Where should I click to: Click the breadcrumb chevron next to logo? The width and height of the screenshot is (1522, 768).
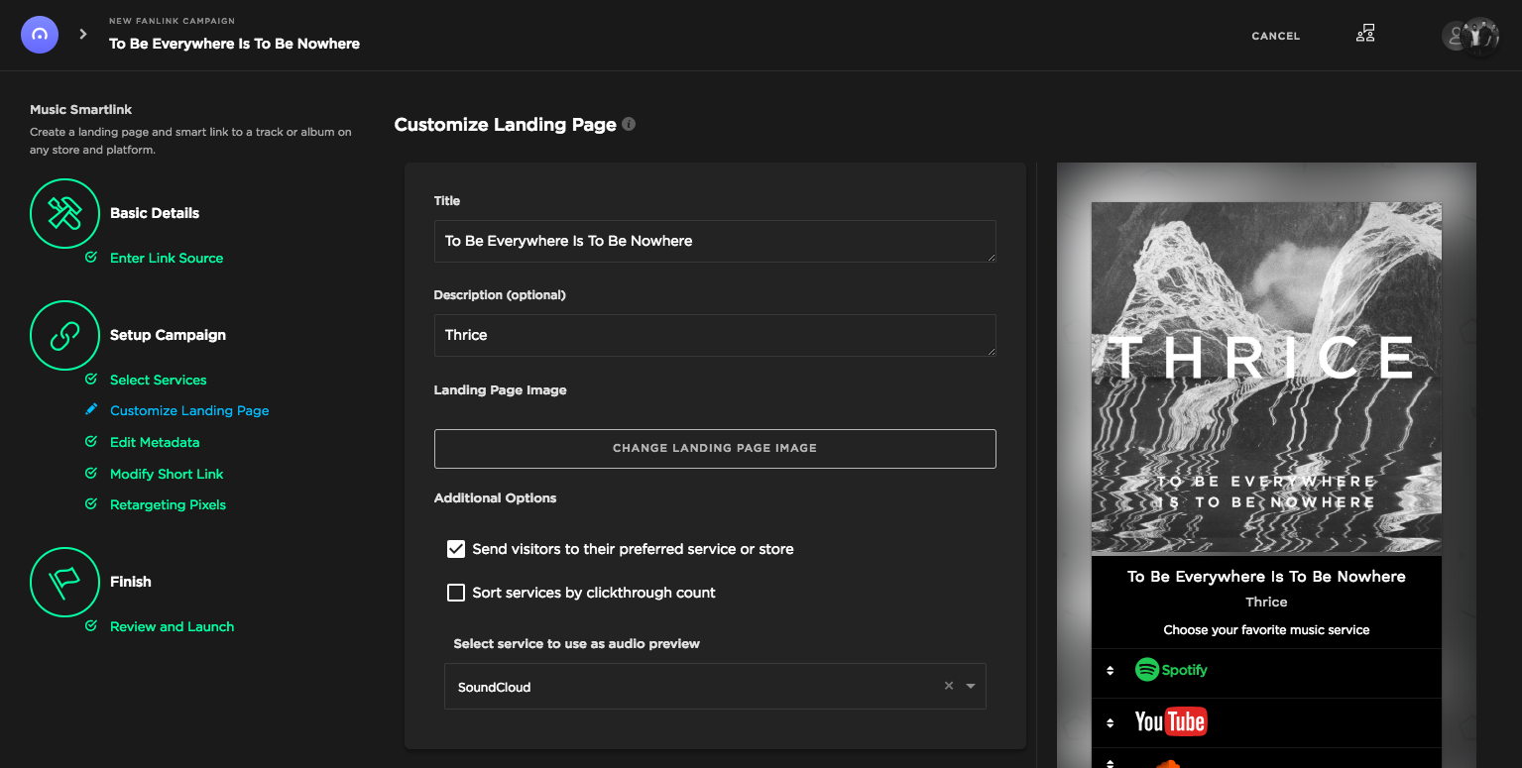coord(83,35)
